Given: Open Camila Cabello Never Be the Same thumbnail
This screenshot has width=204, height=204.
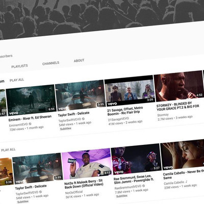Looking at the screenshot, I should [x=182, y=155].
